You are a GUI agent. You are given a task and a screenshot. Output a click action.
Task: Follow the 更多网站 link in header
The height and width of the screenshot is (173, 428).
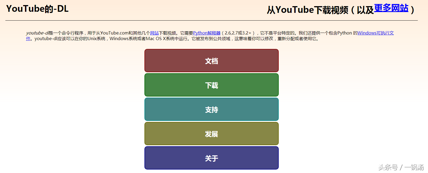click(x=391, y=8)
